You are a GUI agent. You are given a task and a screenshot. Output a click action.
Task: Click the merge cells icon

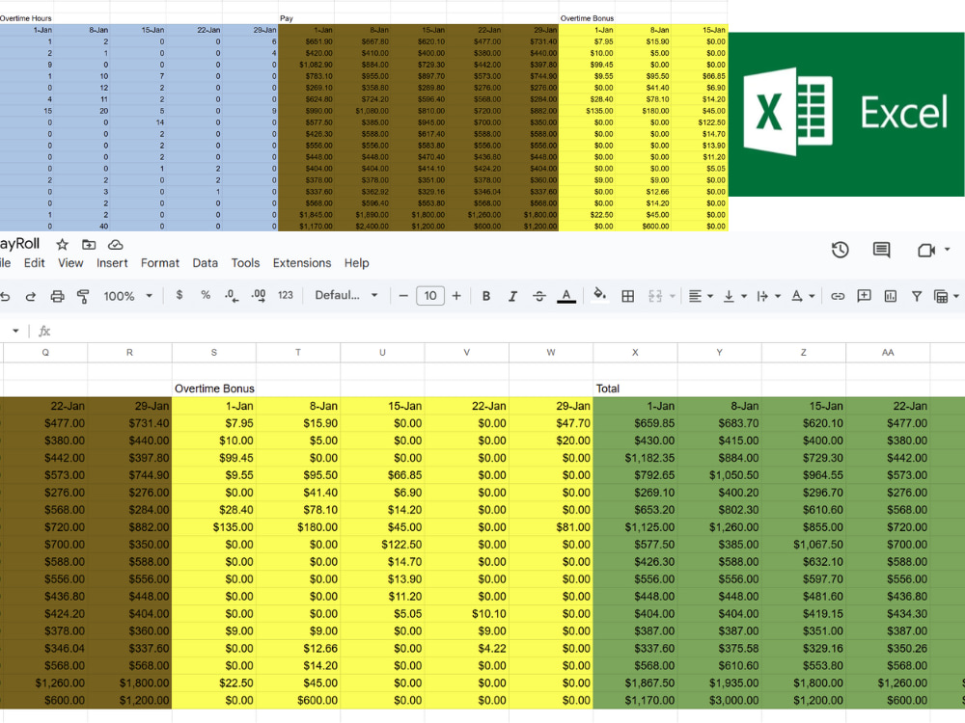click(655, 296)
